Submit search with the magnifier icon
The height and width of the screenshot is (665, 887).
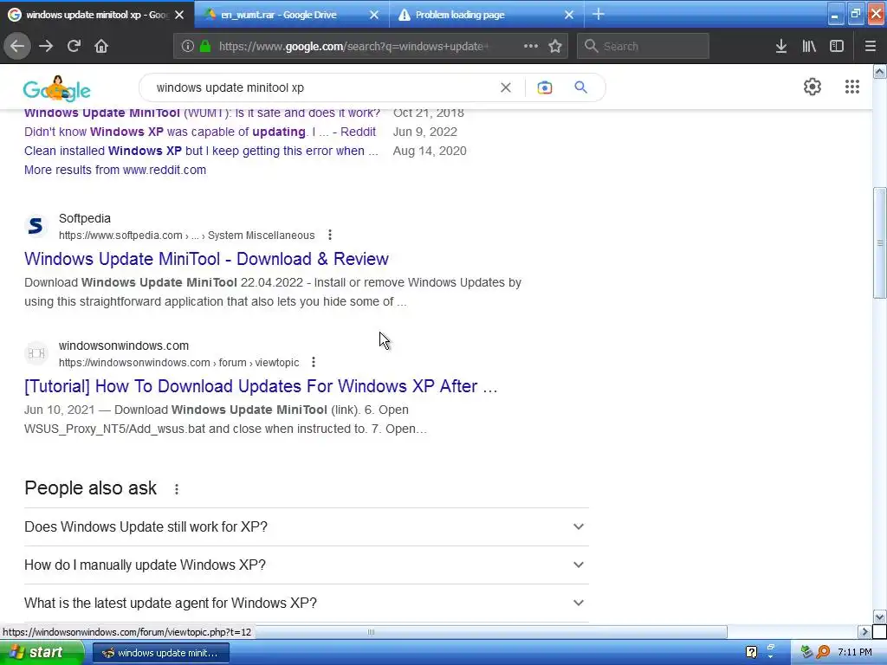(x=581, y=87)
